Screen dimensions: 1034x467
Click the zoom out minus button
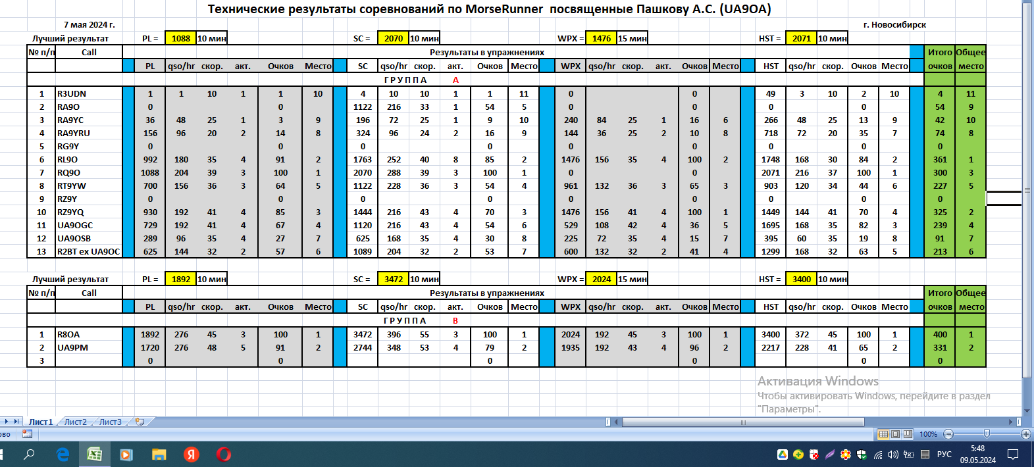948,434
